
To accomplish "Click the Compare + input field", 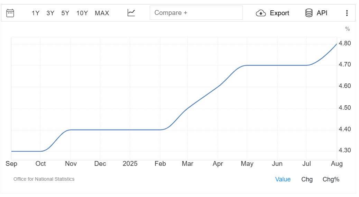I will 196,13.
